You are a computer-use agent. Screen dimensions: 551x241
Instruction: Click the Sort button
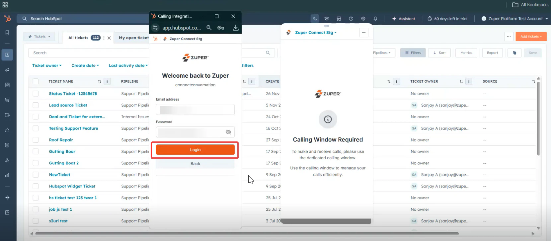pos(439,53)
